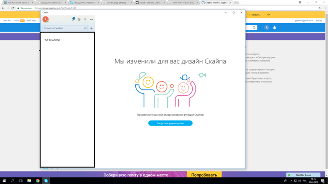Open Windows taskbar search
This screenshot has height=184, width=328.
(x=12, y=181)
